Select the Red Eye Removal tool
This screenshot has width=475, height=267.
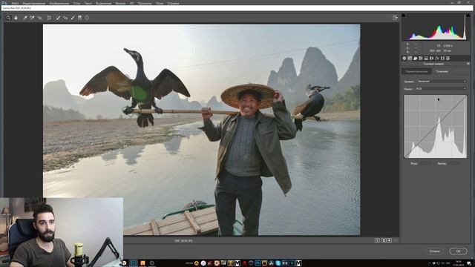[65, 18]
